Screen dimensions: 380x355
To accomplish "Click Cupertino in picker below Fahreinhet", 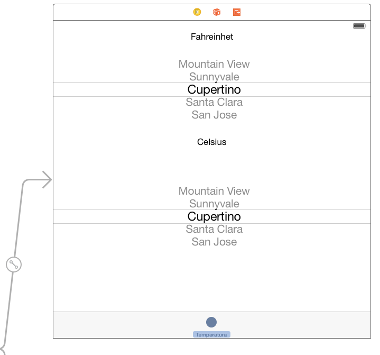I will coord(214,89).
